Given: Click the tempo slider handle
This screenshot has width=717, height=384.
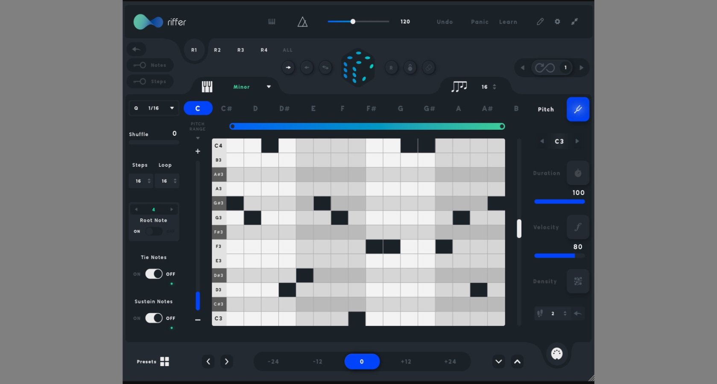Looking at the screenshot, I should (x=353, y=21).
